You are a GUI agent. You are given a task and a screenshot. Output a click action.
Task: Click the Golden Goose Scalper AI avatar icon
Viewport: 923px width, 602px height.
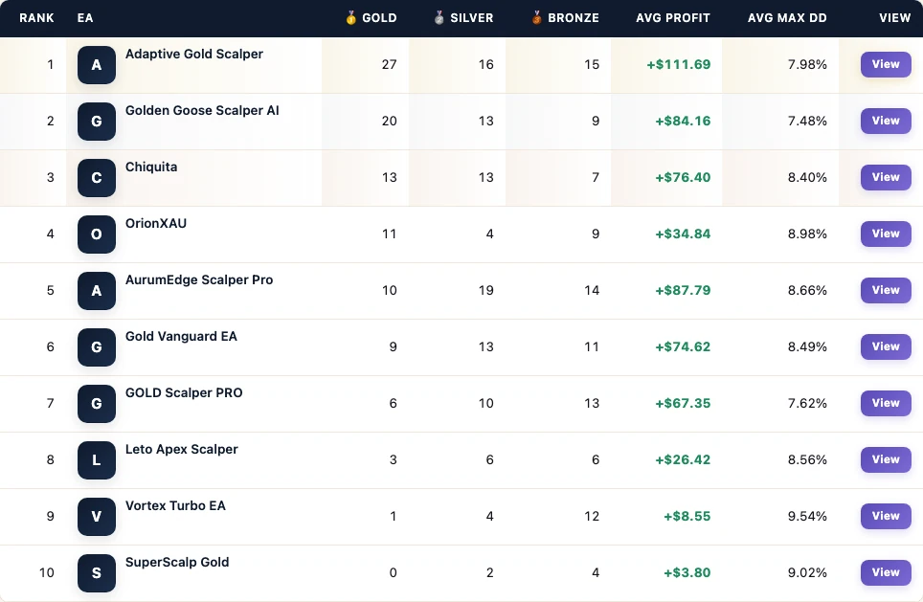coord(97,122)
